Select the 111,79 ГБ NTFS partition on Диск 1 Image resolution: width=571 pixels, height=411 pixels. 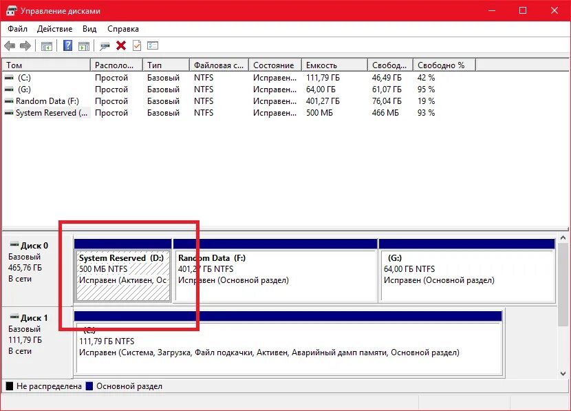coord(288,344)
